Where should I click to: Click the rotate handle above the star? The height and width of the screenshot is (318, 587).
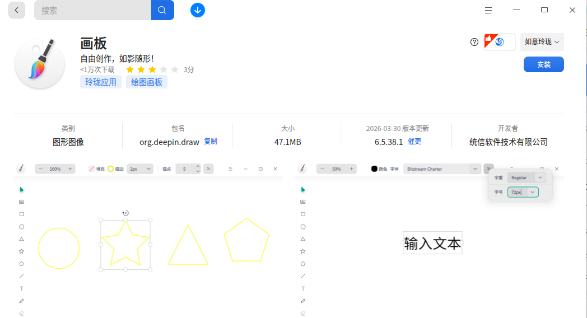tap(125, 213)
